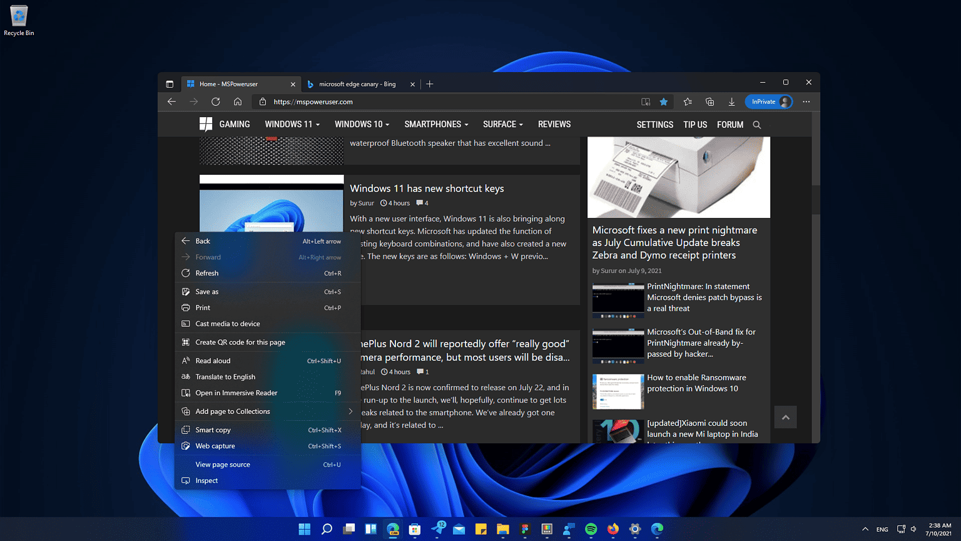Open the Favorites list icon
This screenshot has width=961, height=541.
point(688,101)
